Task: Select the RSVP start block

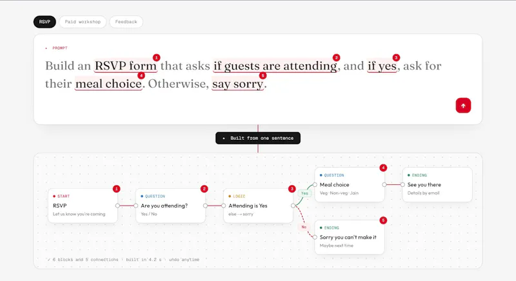Action: [83, 206]
